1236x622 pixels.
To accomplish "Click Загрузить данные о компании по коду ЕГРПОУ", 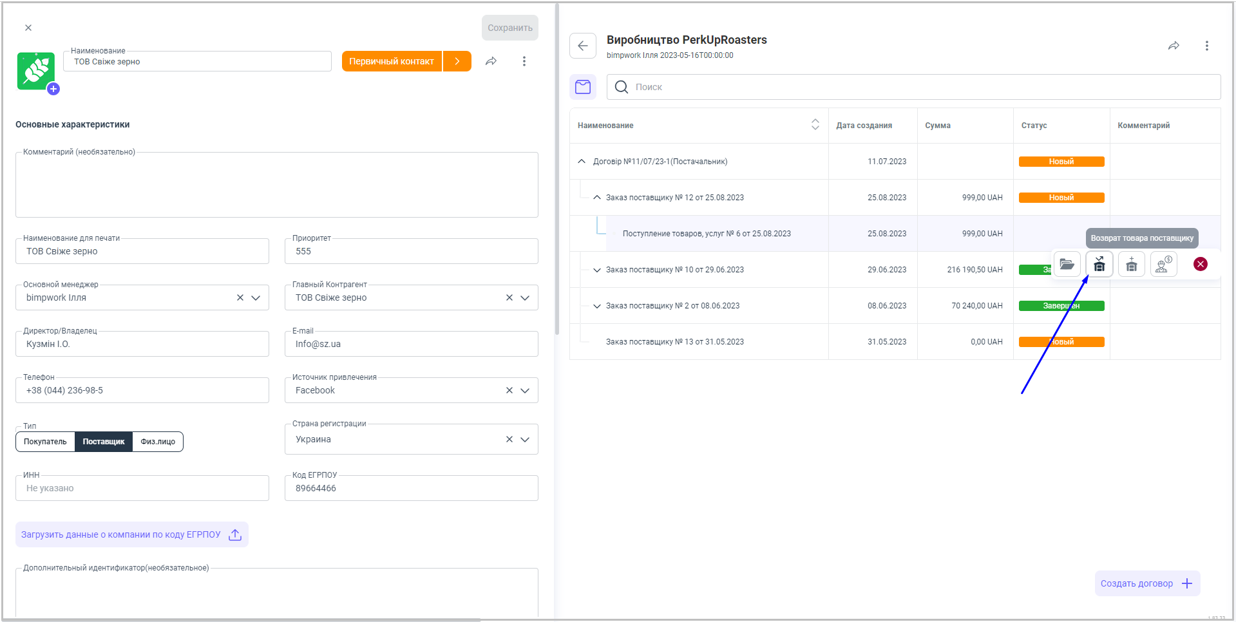I will click(131, 534).
